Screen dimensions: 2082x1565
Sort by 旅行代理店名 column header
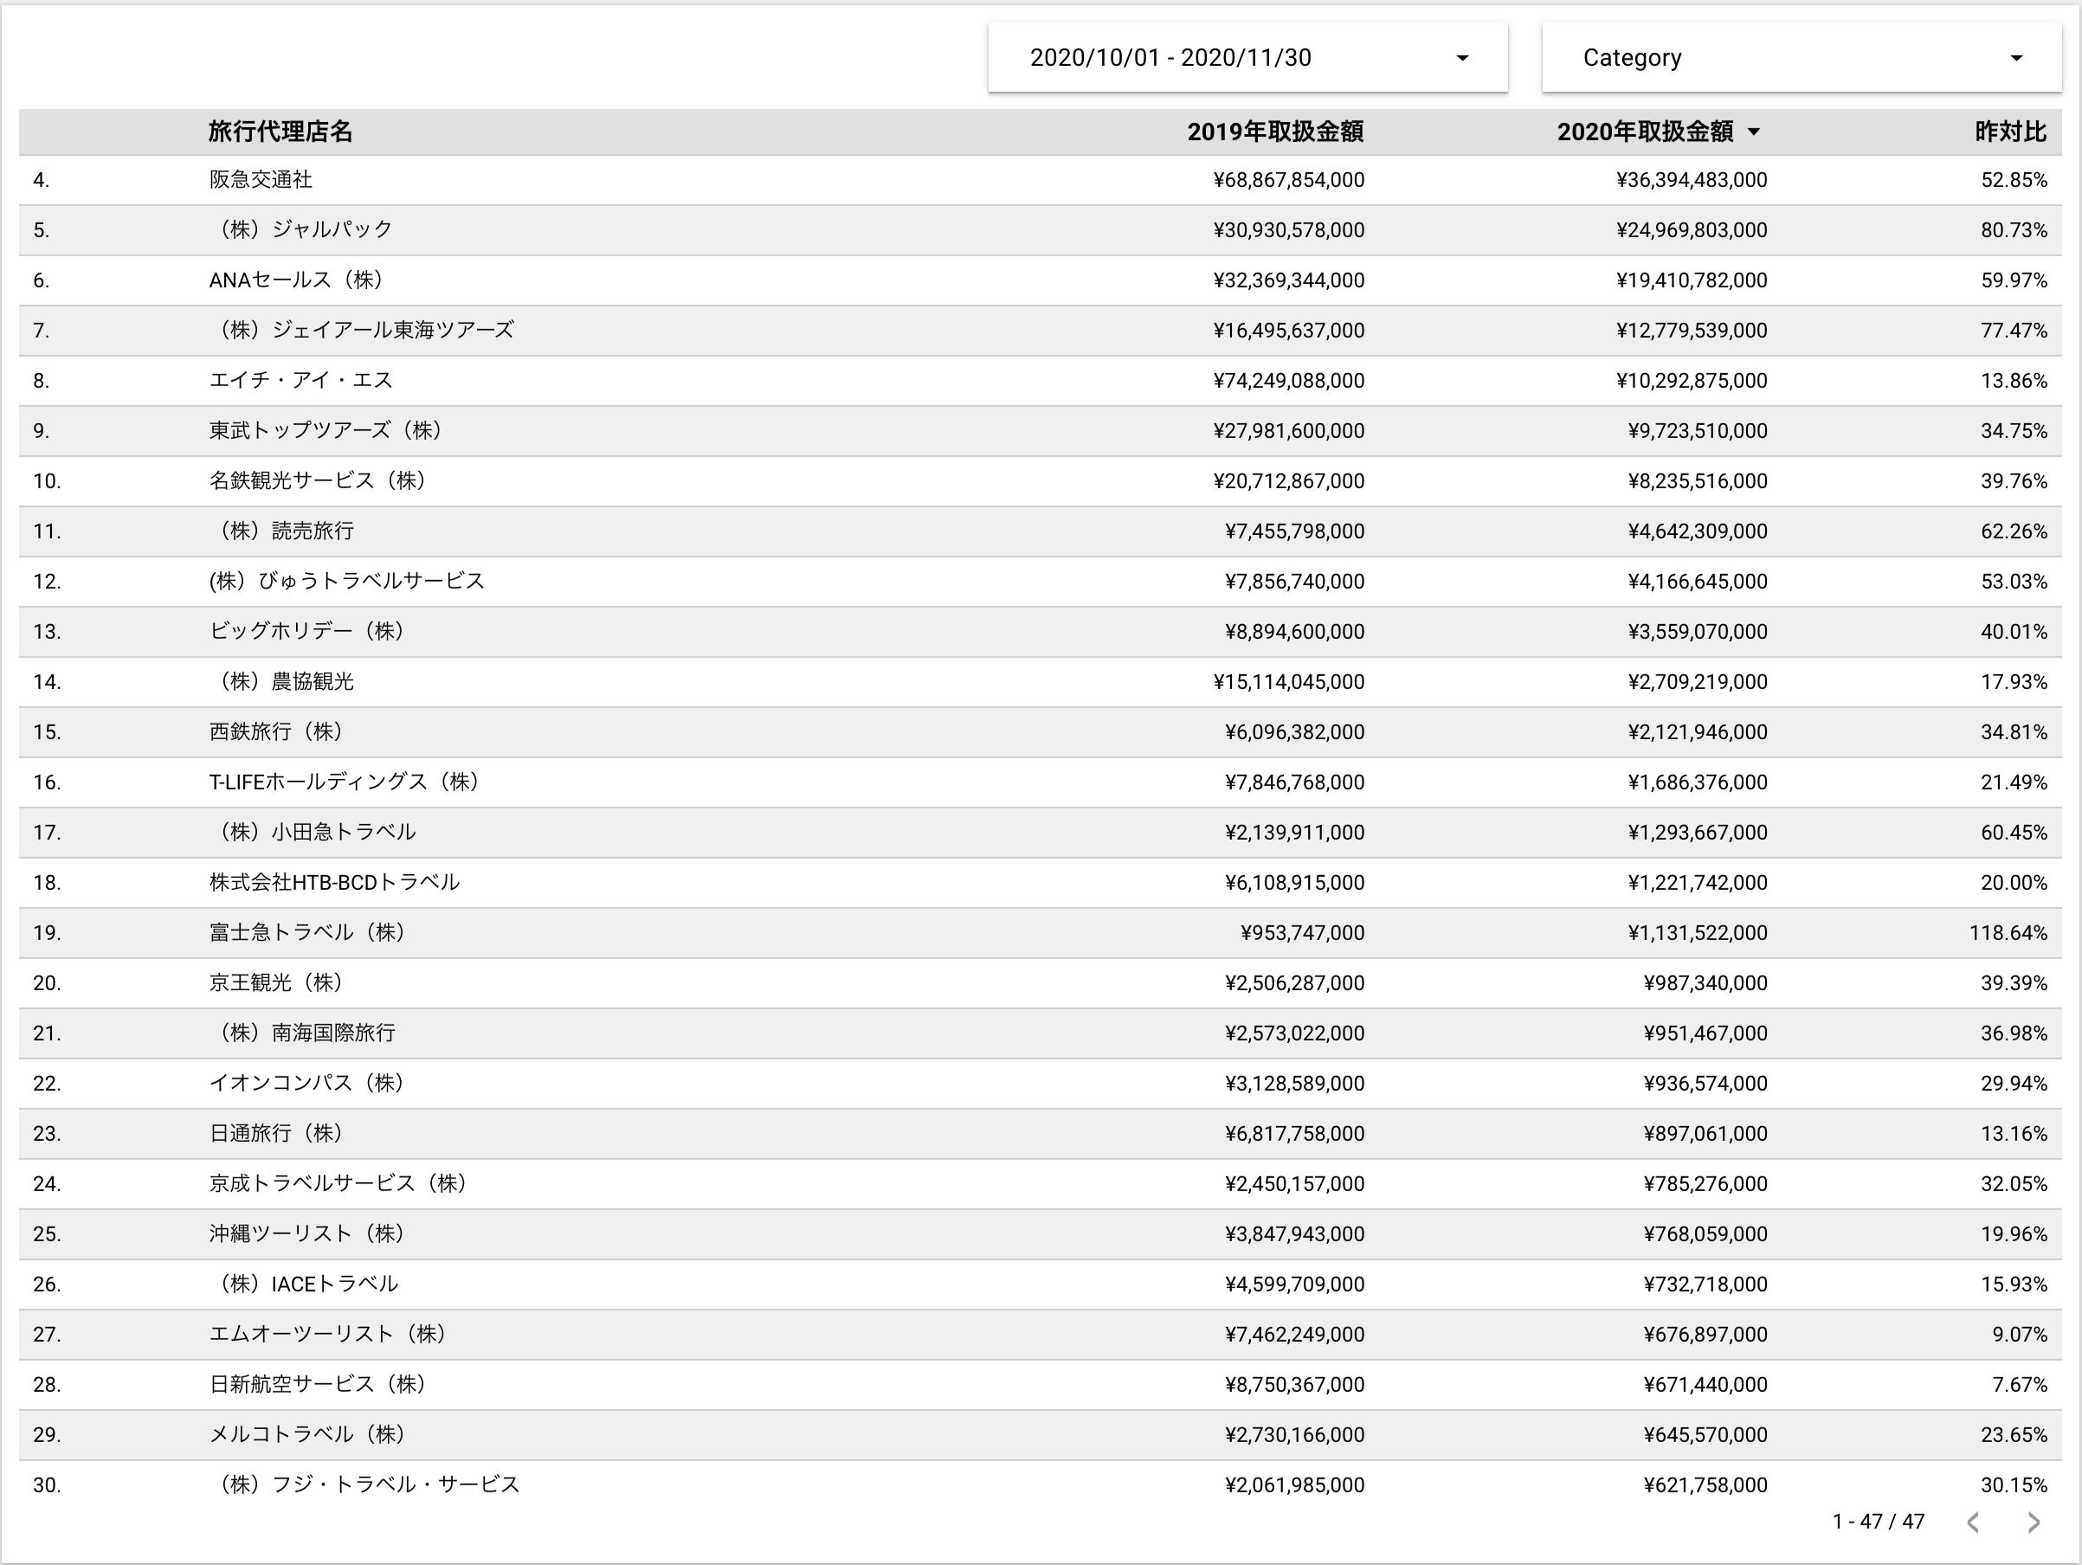pos(280,132)
